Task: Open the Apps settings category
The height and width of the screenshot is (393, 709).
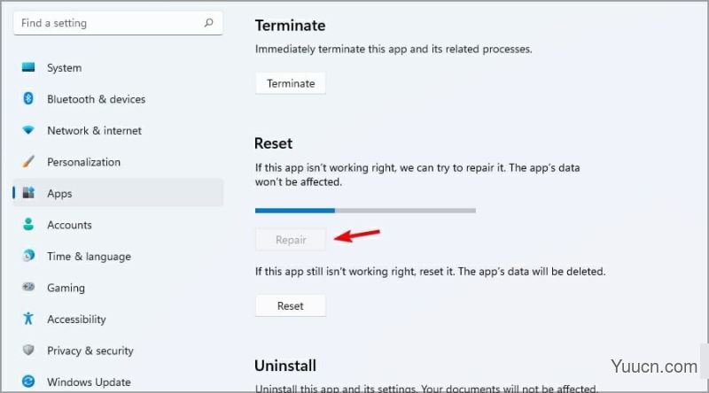Action: (118, 193)
